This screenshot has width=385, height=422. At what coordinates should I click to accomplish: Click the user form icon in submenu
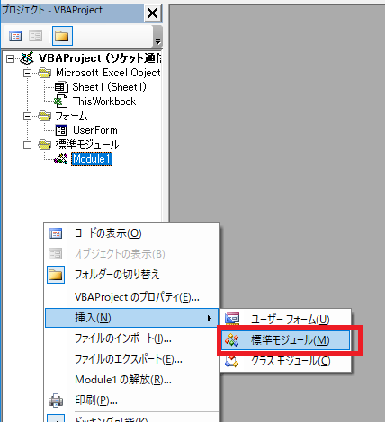point(232,319)
